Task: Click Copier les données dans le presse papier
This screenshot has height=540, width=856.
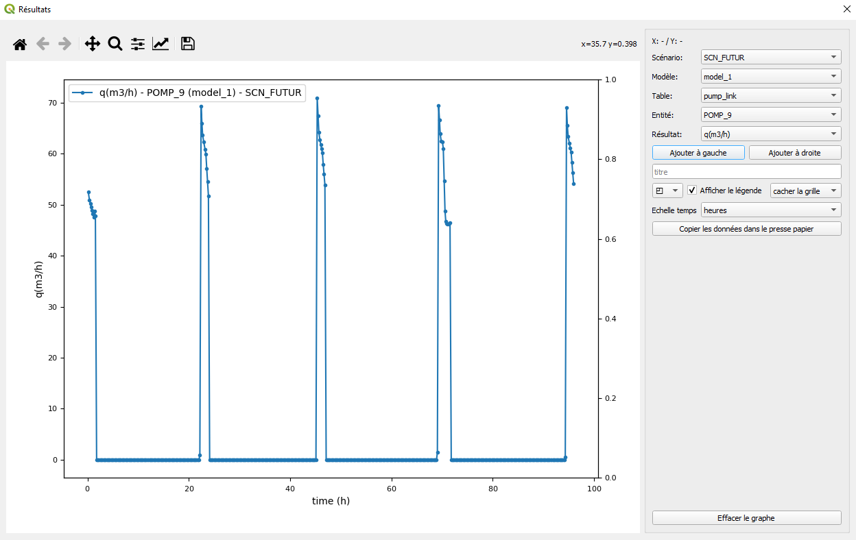Action: [746, 229]
